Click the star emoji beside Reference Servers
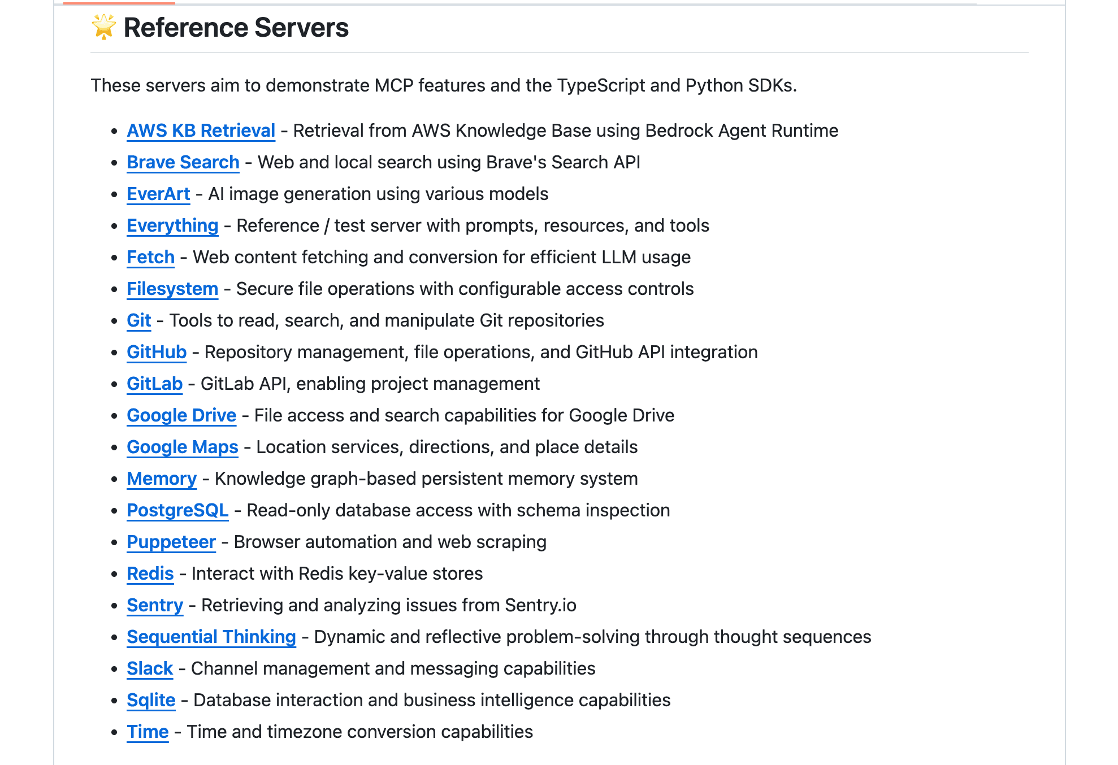Screen dimensions: 1118x765 104,27
